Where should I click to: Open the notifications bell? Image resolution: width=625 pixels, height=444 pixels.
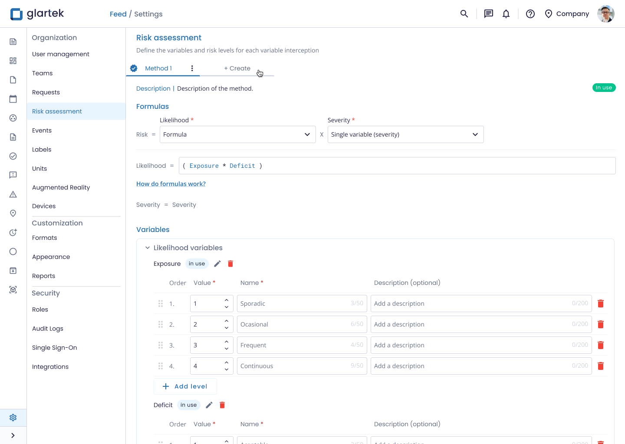[x=506, y=14]
